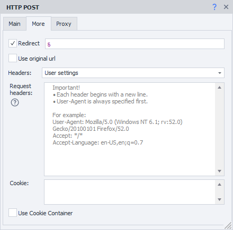
Task: Click inside the Redirect count field
Action: pyautogui.click(x=135, y=44)
